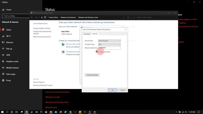Open Mobile hotspot settings
The height and width of the screenshot is (114, 203).
(x=12, y=68)
